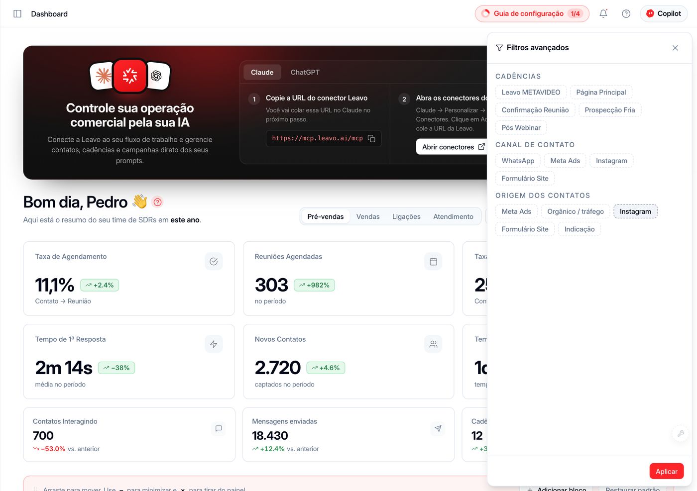Switch to the ChatGPT tab
Image resolution: width=697 pixels, height=491 pixels.
click(x=305, y=73)
